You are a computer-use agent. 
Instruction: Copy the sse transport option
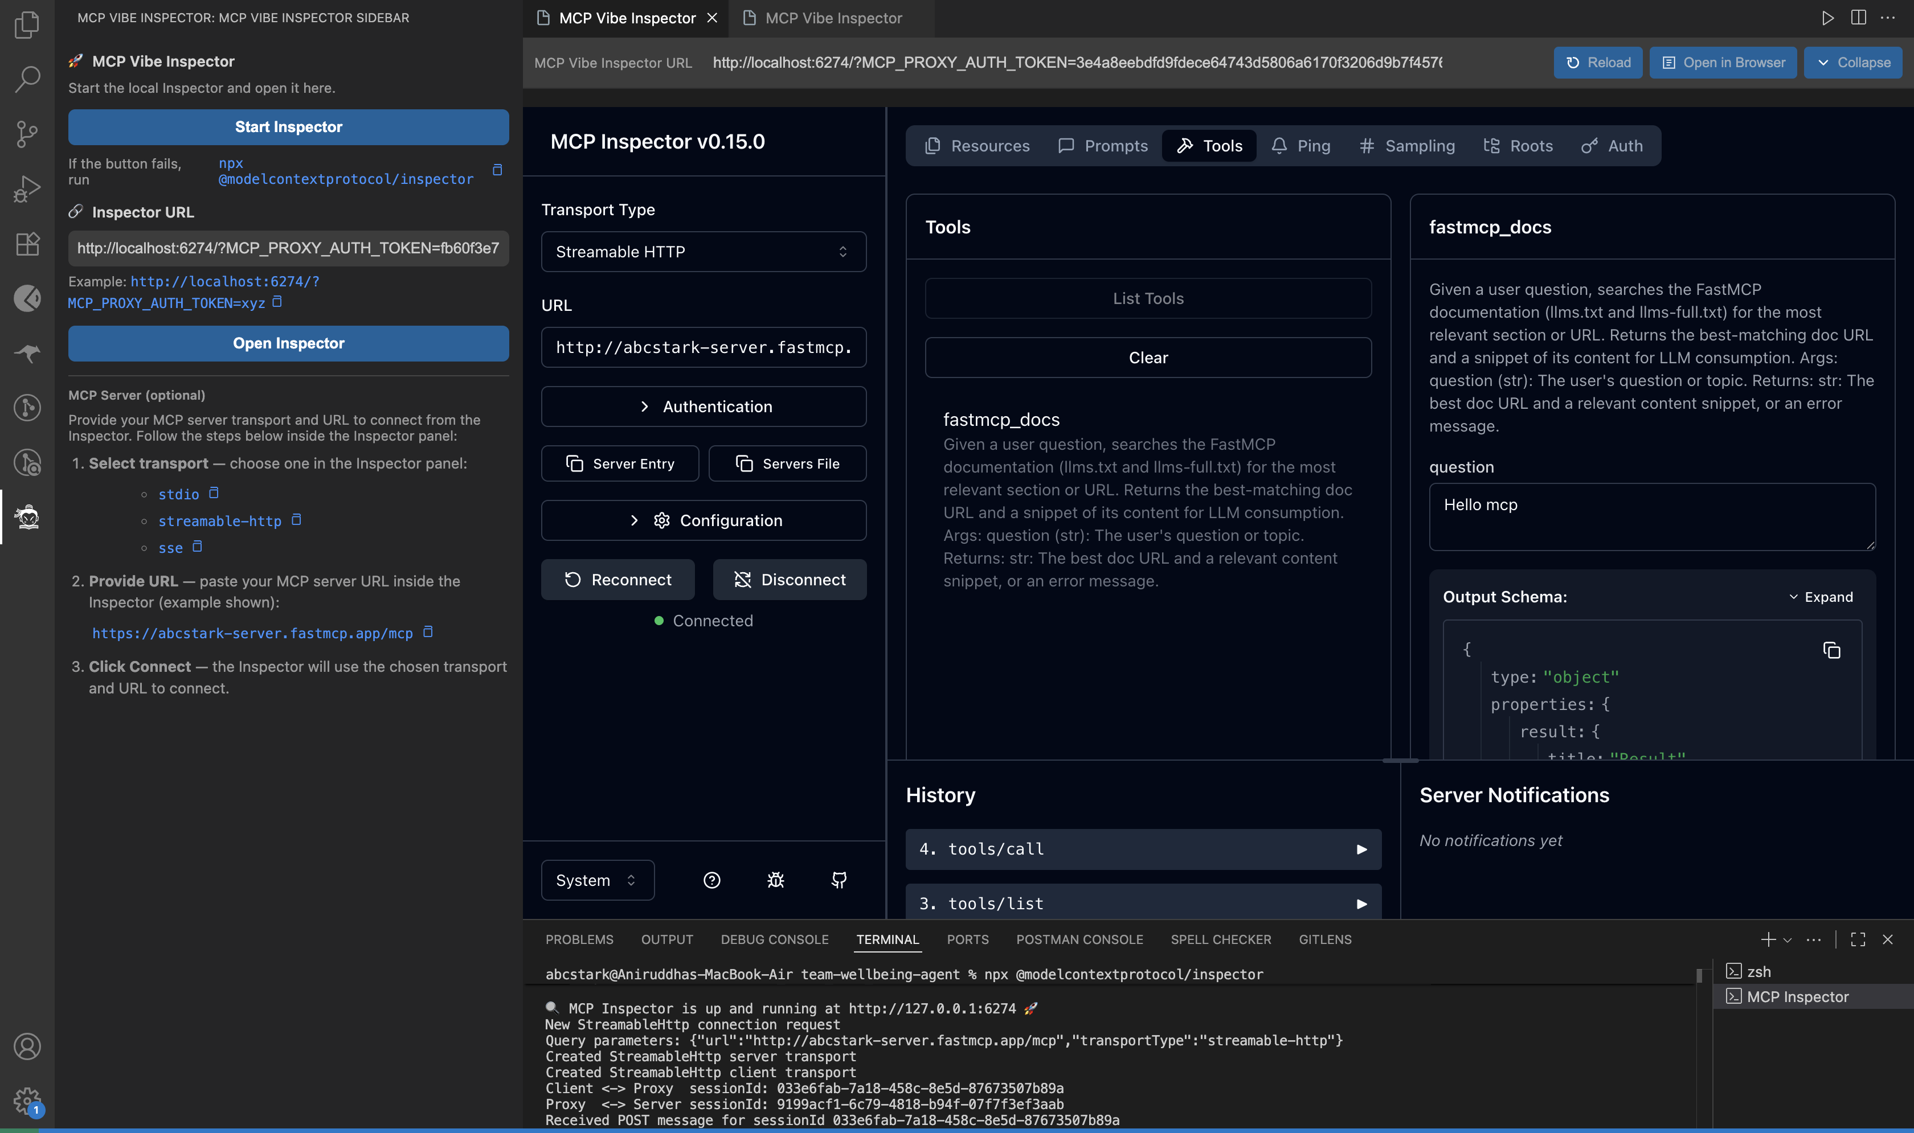(197, 547)
